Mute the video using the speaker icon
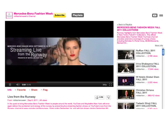This screenshot has height=126, width=168. (x=18, y=85)
